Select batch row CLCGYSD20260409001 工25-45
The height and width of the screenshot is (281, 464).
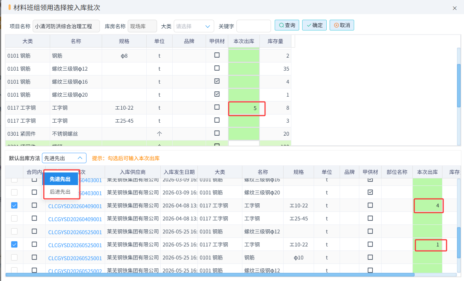[x=14, y=219]
